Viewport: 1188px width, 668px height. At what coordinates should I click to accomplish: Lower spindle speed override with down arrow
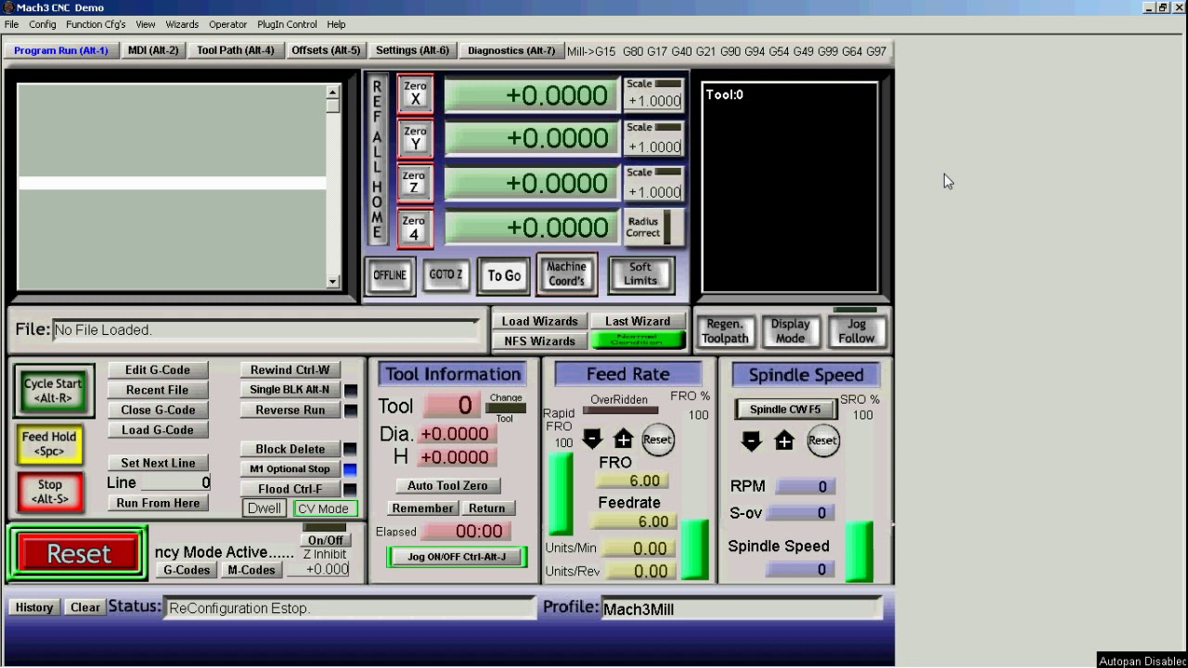(752, 441)
